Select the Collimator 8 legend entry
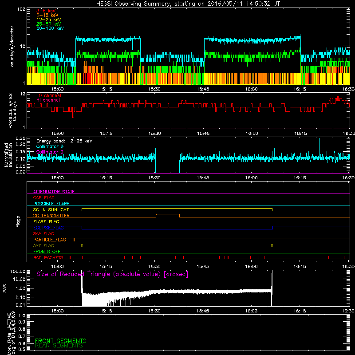The height and width of the screenshot is (355, 355). (50, 146)
